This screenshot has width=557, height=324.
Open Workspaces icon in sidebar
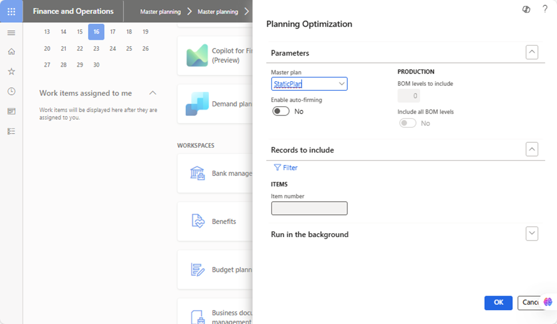pyautogui.click(x=11, y=111)
